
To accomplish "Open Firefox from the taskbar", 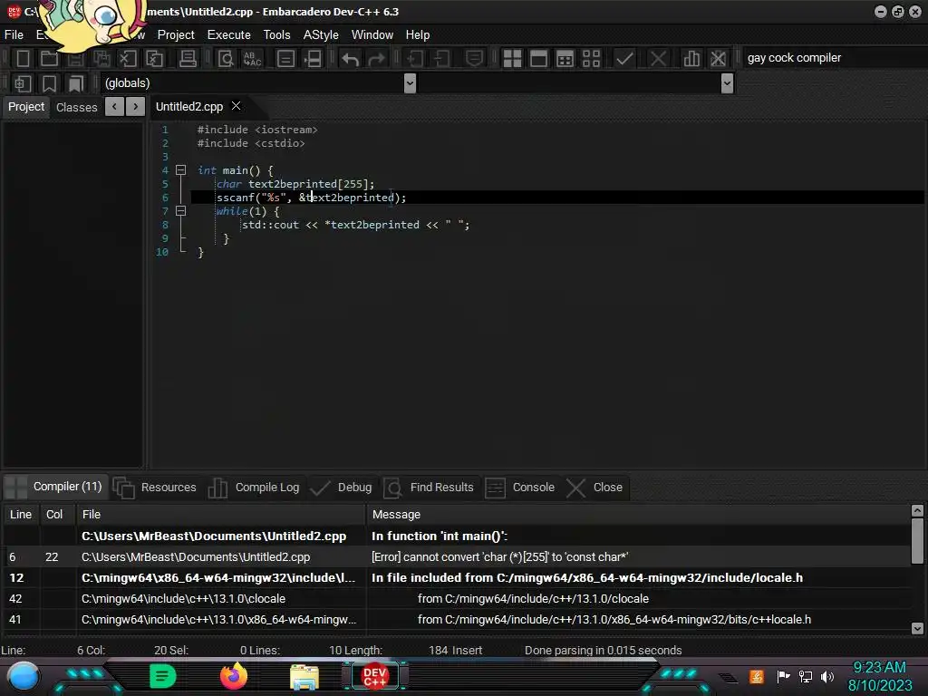I will coord(233,676).
